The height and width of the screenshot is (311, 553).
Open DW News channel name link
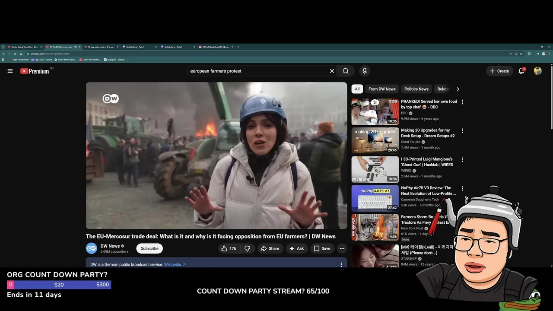pos(110,246)
